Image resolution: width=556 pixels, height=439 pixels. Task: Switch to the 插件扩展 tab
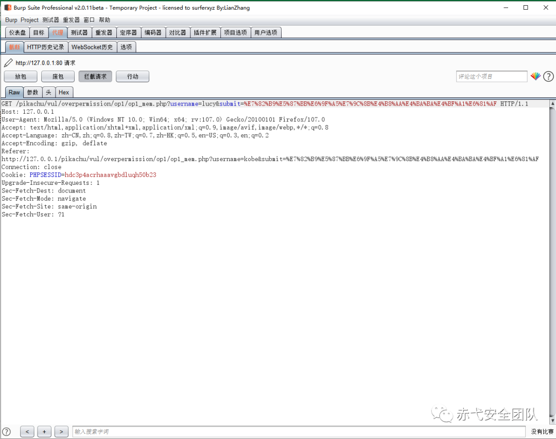(205, 32)
